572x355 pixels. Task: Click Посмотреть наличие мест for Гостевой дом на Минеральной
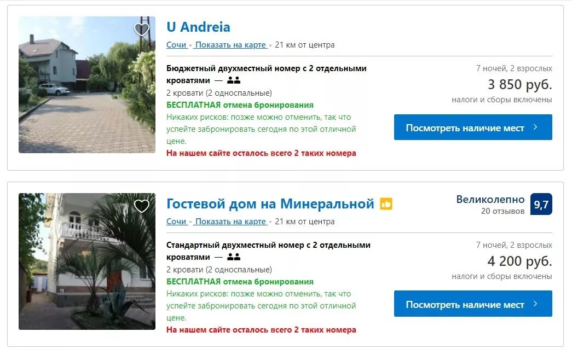click(x=473, y=304)
